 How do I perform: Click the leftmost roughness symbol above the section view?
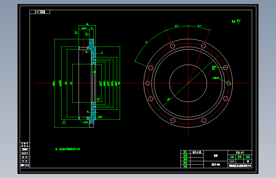coord(76,32)
